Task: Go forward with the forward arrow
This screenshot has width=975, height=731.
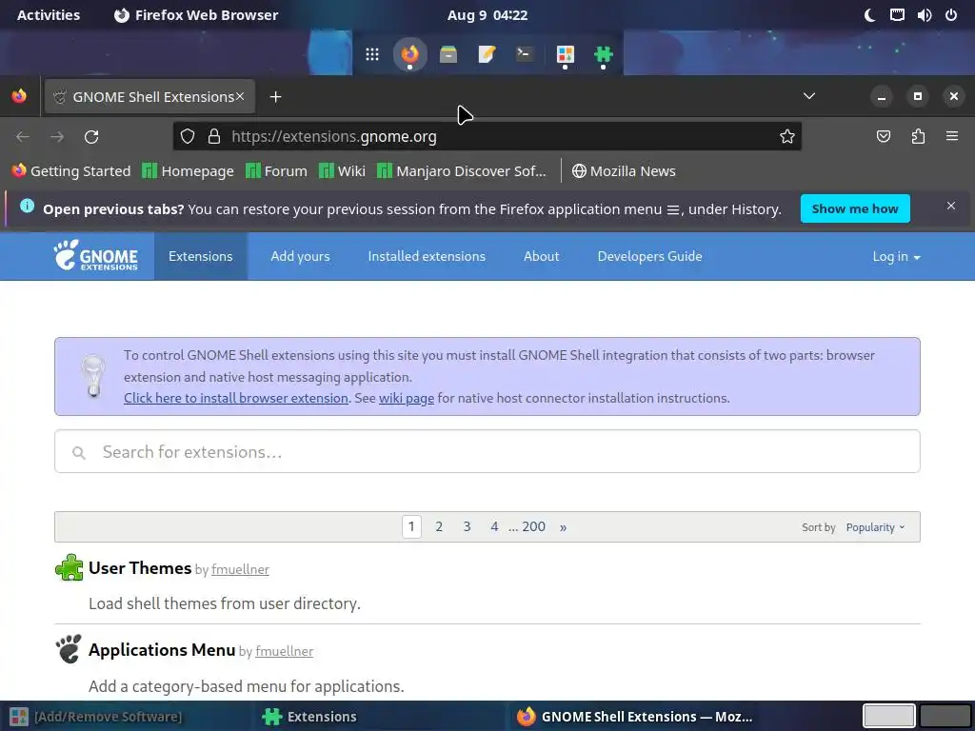Action: (x=57, y=137)
